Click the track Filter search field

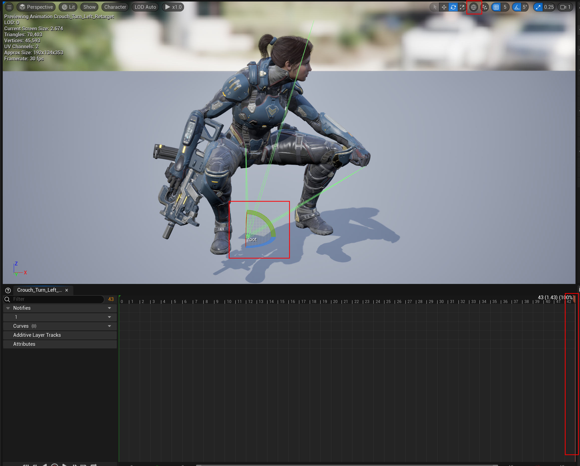(x=57, y=299)
